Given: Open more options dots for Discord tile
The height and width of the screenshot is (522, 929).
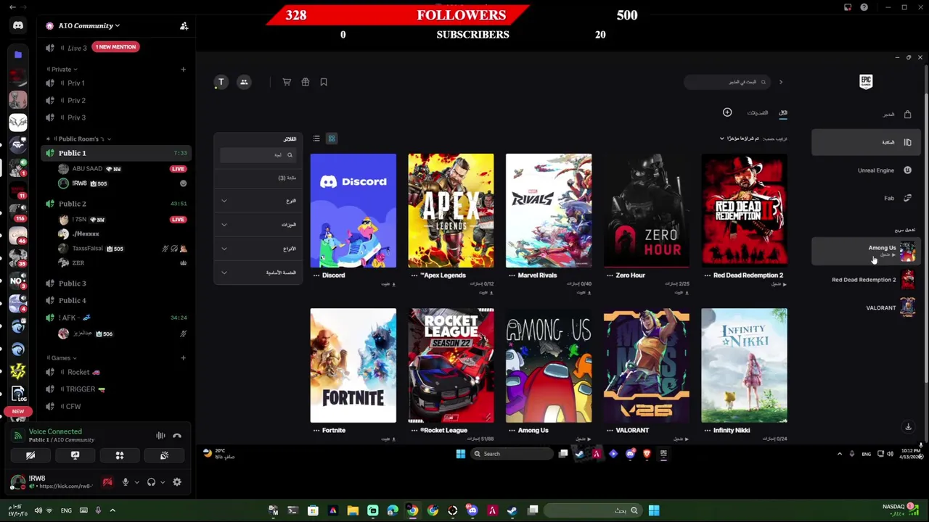Looking at the screenshot, I should click(x=316, y=275).
